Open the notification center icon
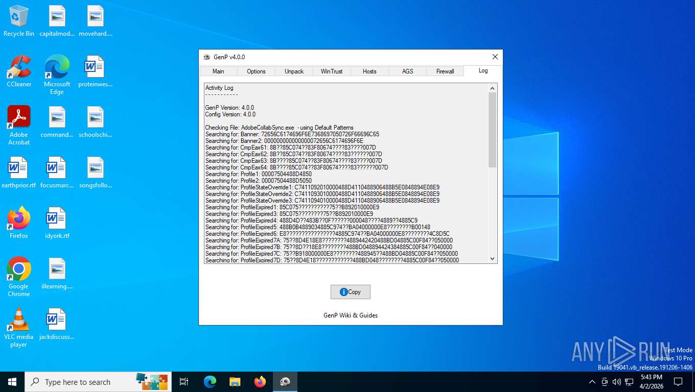Image resolution: width=695 pixels, height=392 pixels. [678, 382]
